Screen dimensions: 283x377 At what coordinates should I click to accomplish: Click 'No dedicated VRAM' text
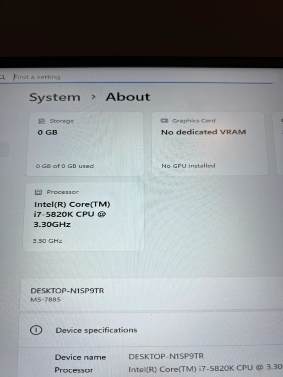coord(204,132)
